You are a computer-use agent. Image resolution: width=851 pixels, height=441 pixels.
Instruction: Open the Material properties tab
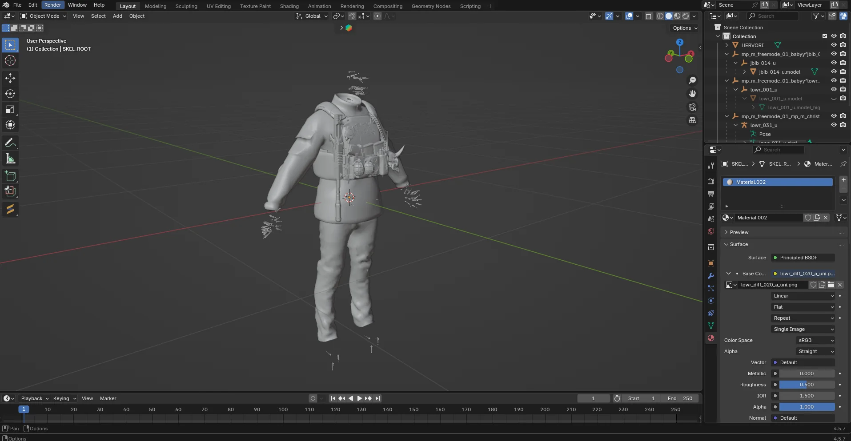pos(711,338)
